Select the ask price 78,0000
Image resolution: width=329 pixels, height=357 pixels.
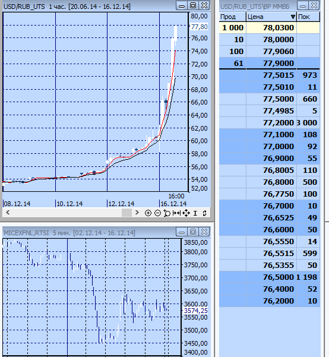point(279,40)
